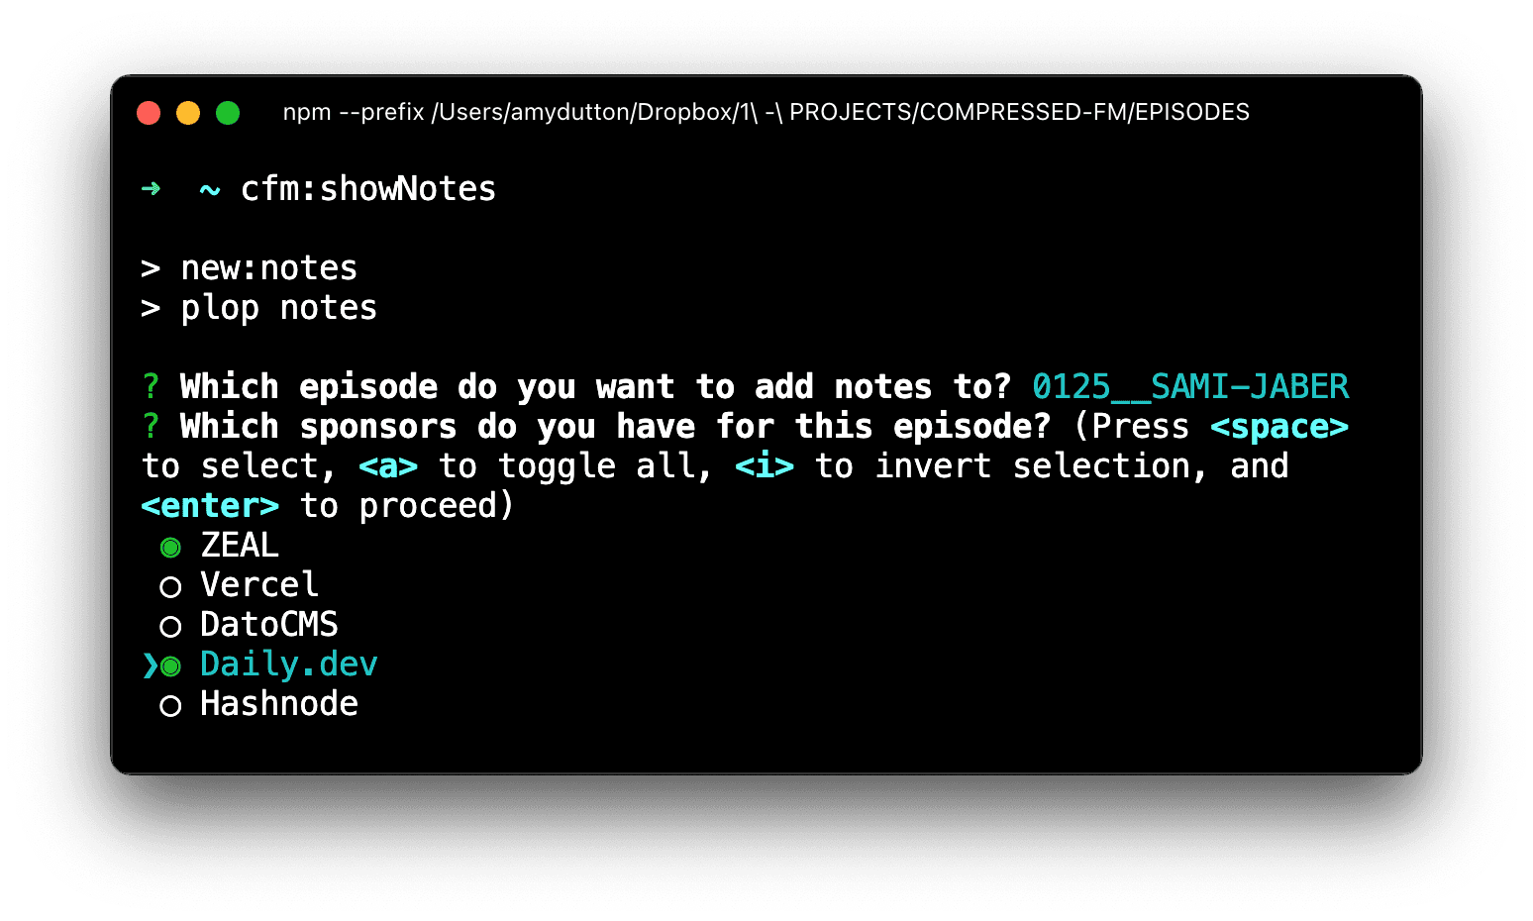Screen dimensions: 1533x921
Task: Click the yellow minimize window button
Action: (188, 113)
